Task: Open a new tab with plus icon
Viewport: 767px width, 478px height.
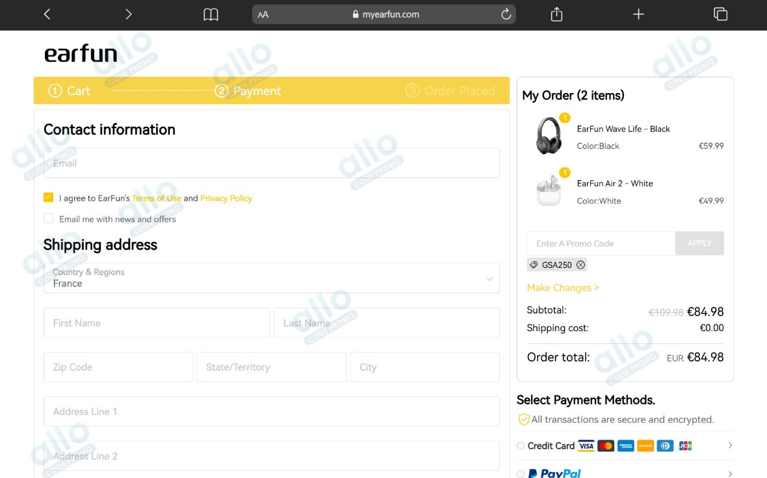Action: tap(638, 14)
